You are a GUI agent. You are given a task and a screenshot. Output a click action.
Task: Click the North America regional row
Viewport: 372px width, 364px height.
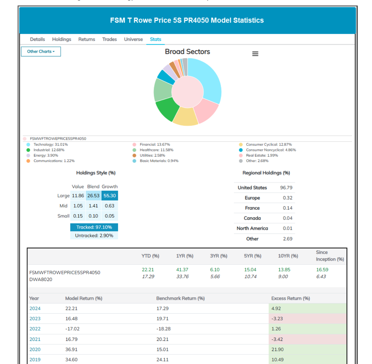pyautogui.click(x=264, y=228)
